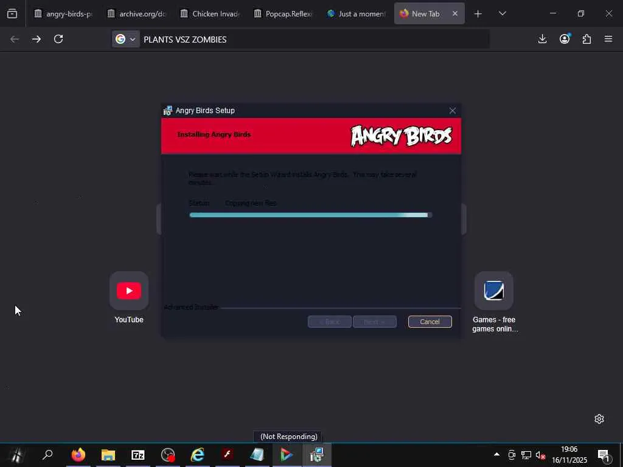Image resolution: width=623 pixels, height=467 pixels.
Task: Click the installation progress bar
Action: point(311,215)
